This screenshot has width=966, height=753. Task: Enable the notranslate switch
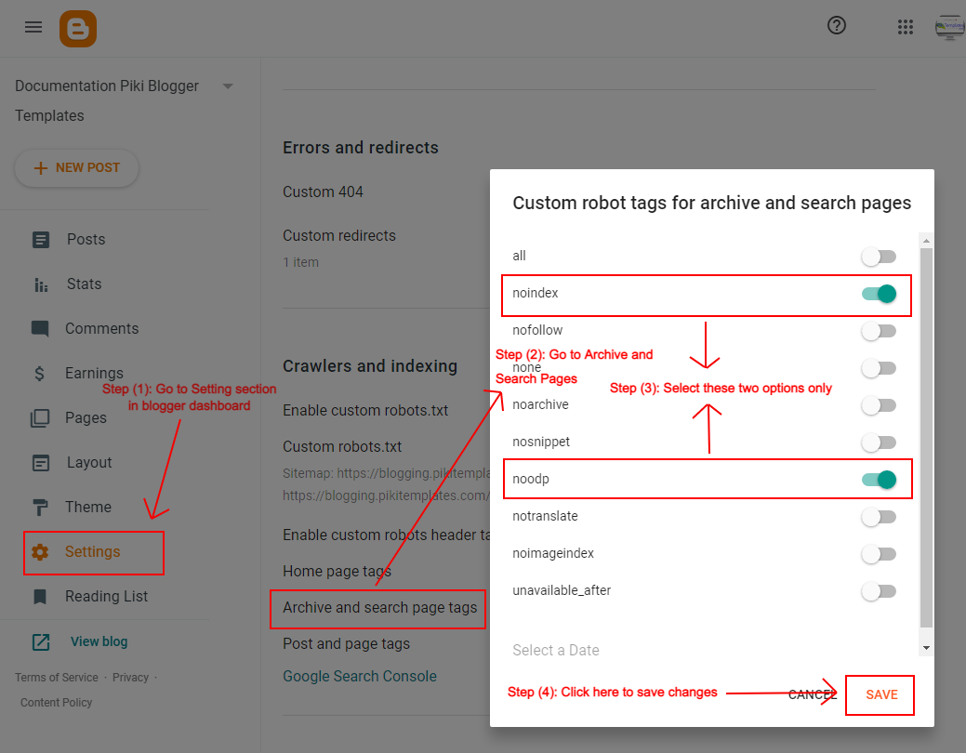click(x=879, y=517)
